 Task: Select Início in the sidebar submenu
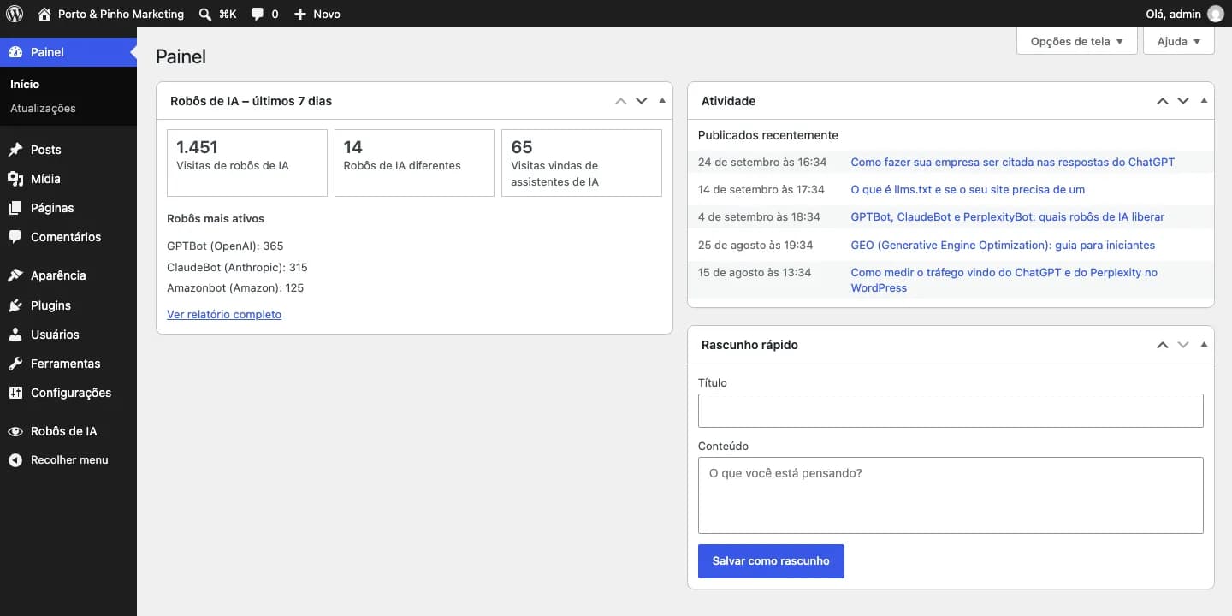tap(25, 84)
